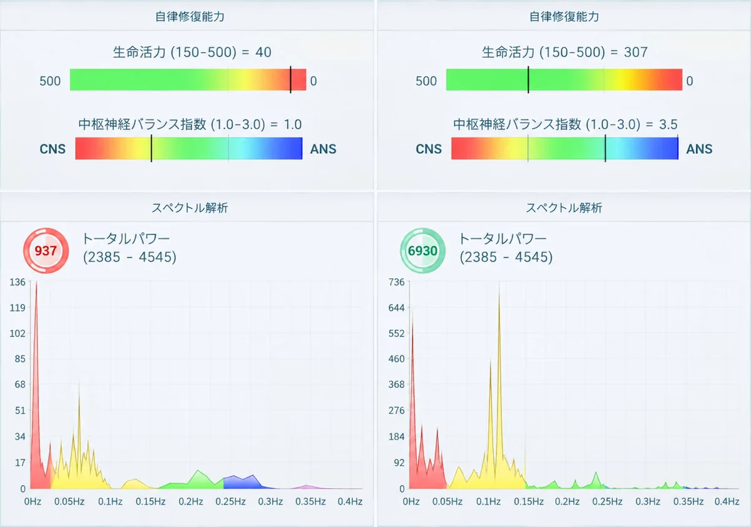Click the (2385 - 4545) range under the 937 panel's トータルパワー
The width and height of the screenshot is (751, 527).
coord(130,258)
